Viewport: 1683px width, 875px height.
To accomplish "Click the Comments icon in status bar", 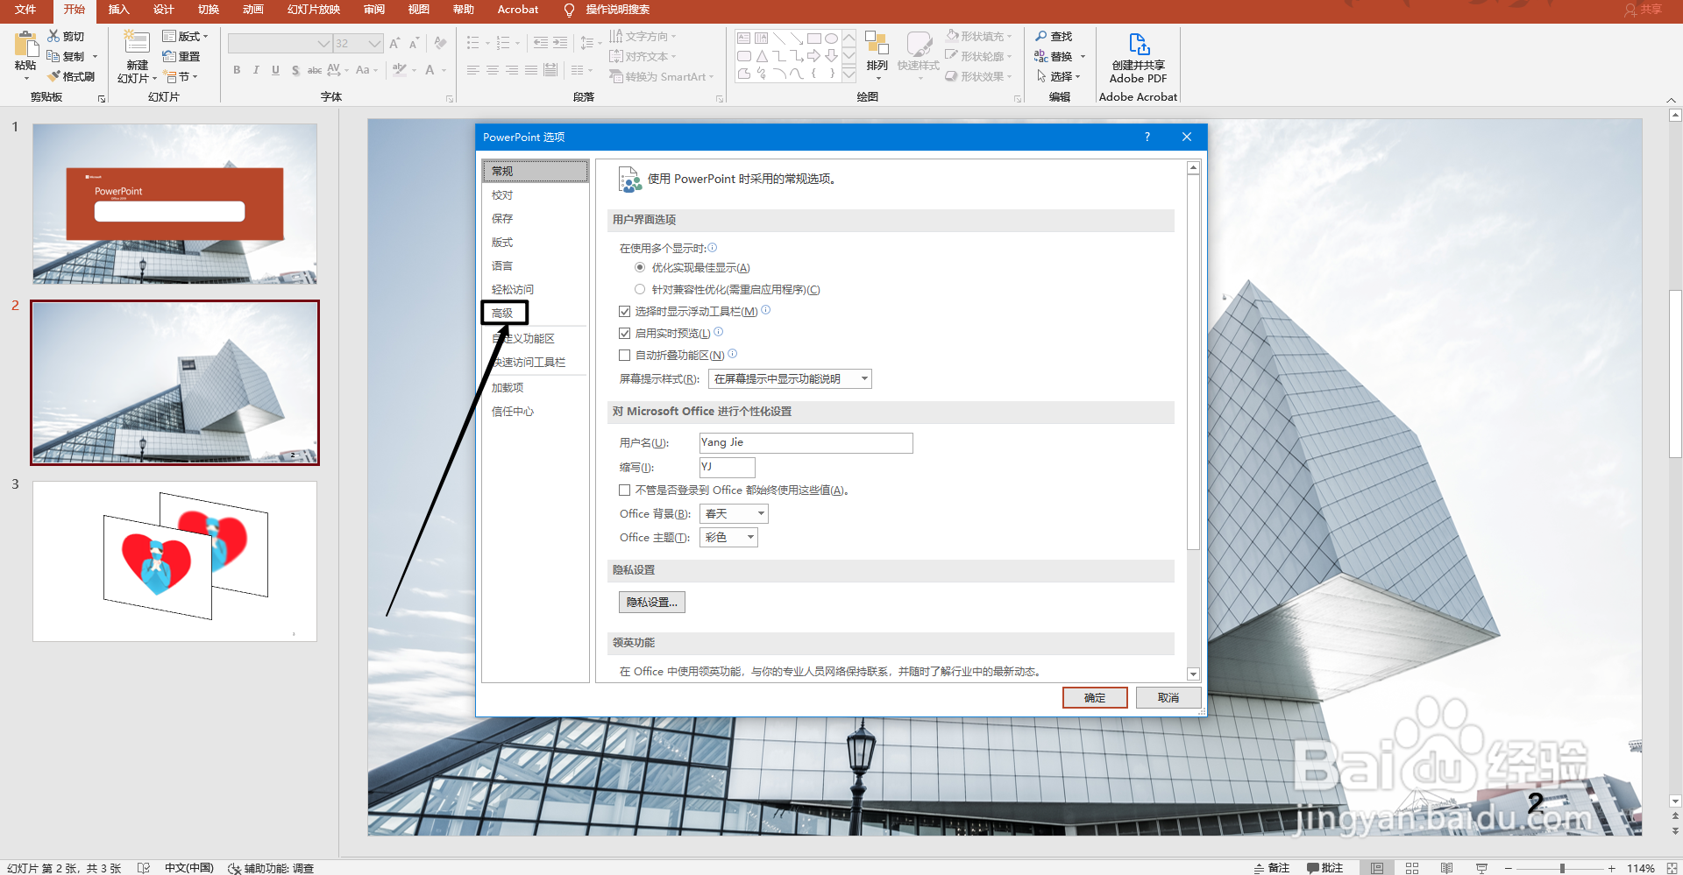I will click(x=1312, y=868).
